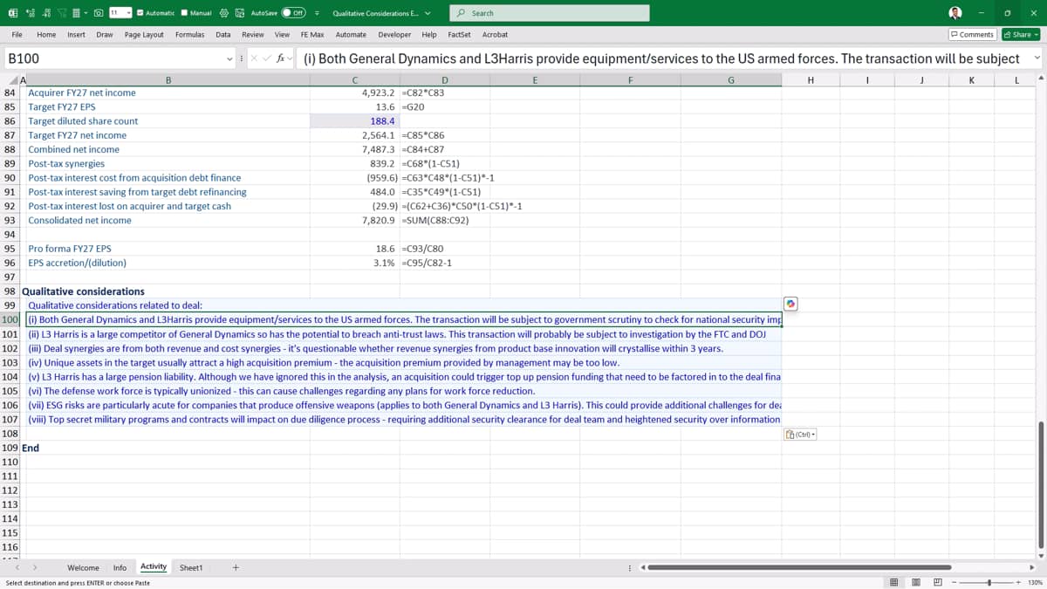Cancel the formula bar entry with X
This screenshot has height=589, width=1047.
coord(254,58)
